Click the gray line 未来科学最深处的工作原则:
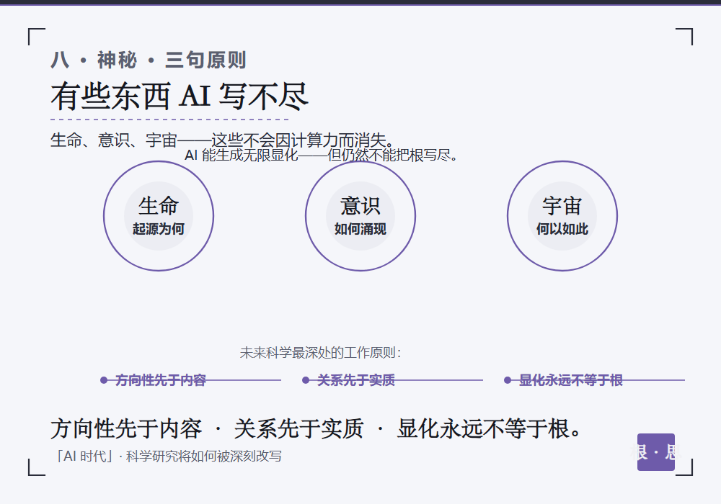 [321, 353]
